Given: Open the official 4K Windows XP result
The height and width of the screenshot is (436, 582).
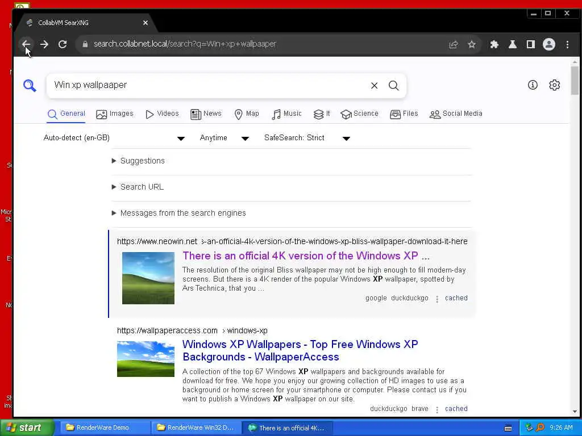Looking at the screenshot, I should [306, 256].
